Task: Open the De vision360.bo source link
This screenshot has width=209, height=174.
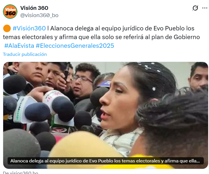Action: [x=21, y=172]
